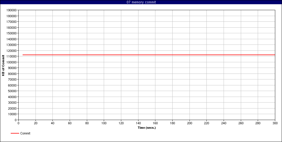The width and height of the screenshot is (282, 142).
Task: Click y-axis value 90000
Action: coord(12,68)
